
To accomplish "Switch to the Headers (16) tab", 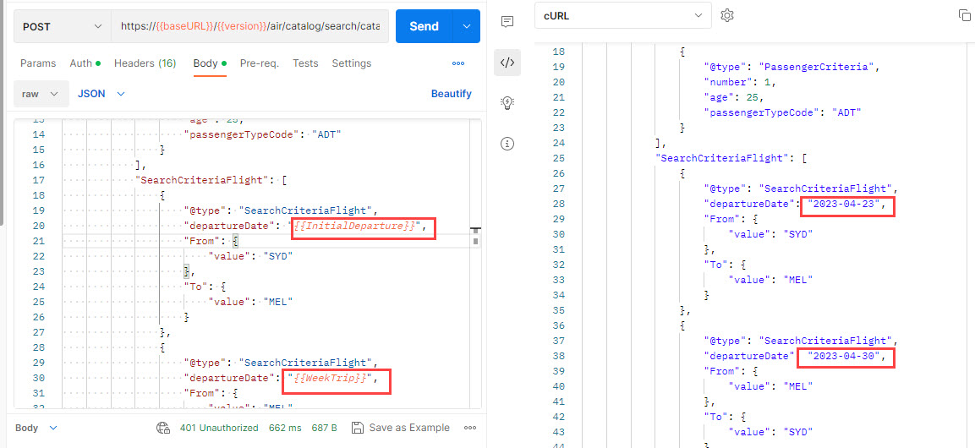I will tap(145, 63).
